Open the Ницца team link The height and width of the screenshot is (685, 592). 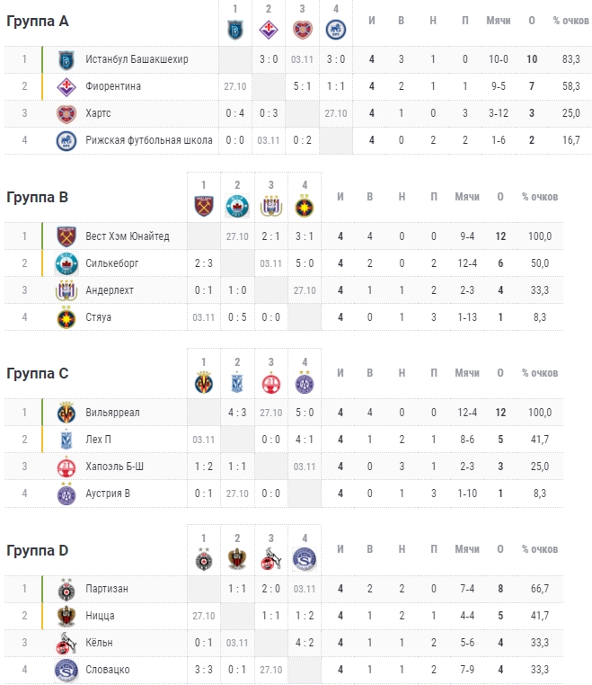point(100,616)
